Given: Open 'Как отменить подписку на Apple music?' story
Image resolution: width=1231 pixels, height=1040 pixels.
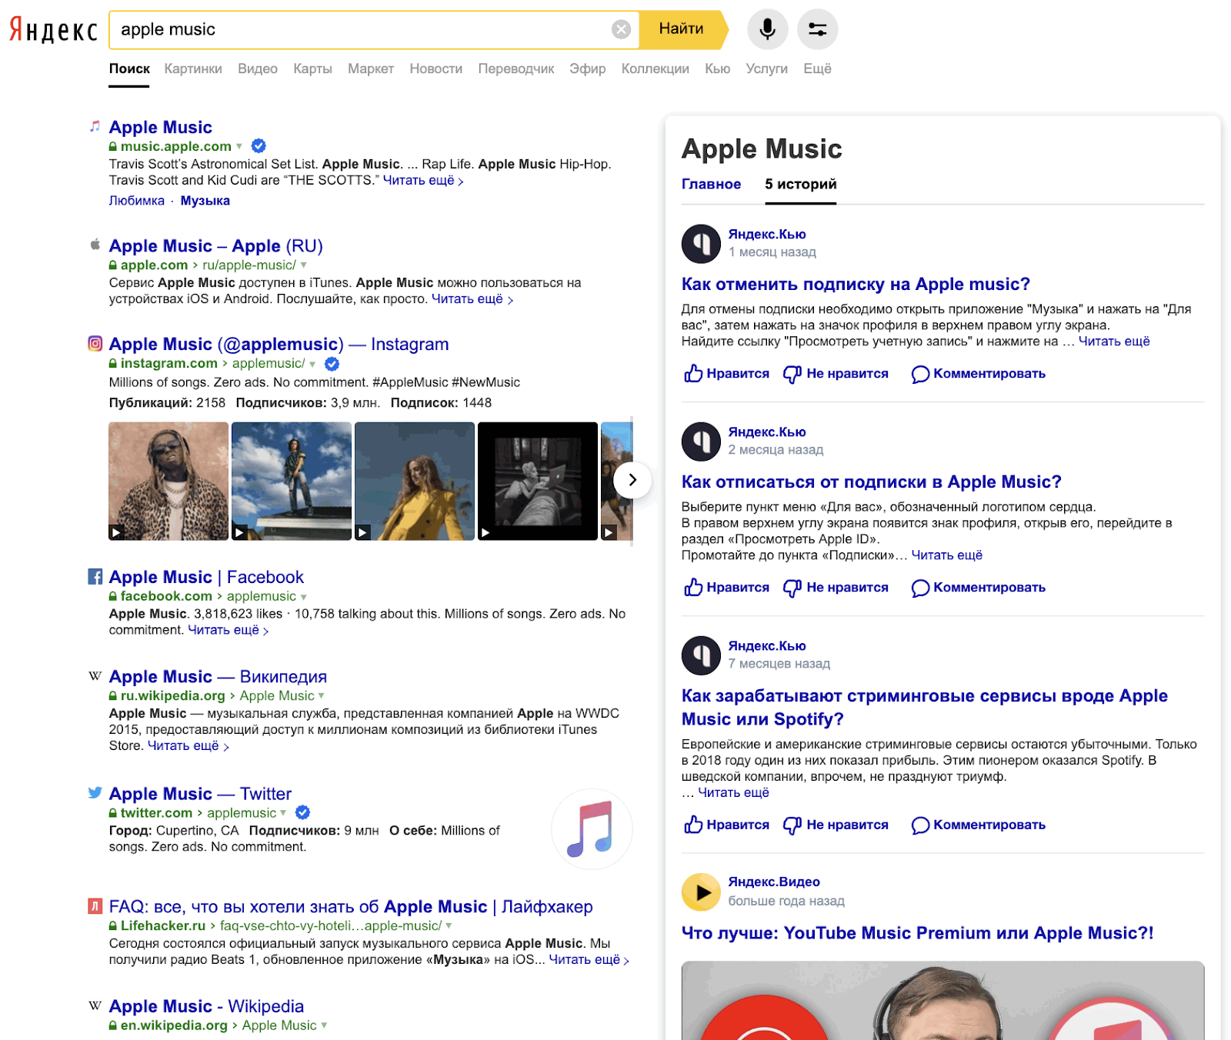Looking at the screenshot, I should click(856, 285).
